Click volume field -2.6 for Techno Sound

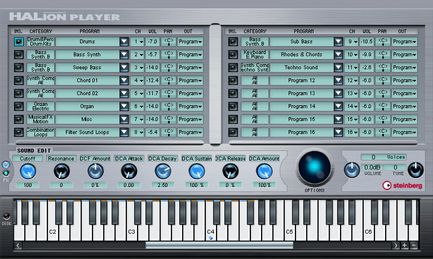coord(366,68)
